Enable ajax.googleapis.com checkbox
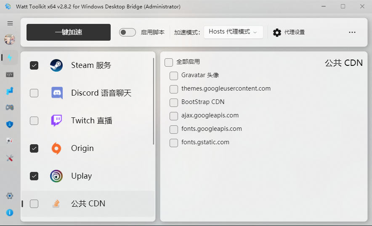Screen dimensions: 372x226 pyautogui.click(x=174, y=116)
